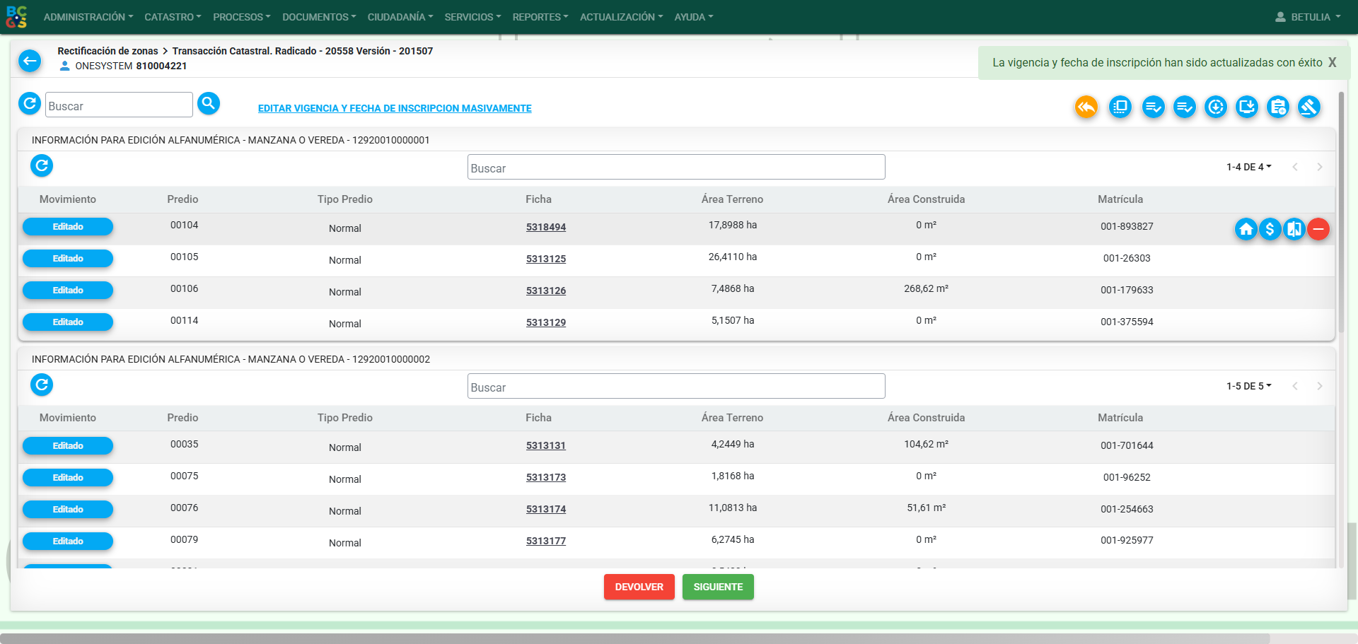Open the 1-4 DE 4 pagination dropdown

click(x=1249, y=167)
